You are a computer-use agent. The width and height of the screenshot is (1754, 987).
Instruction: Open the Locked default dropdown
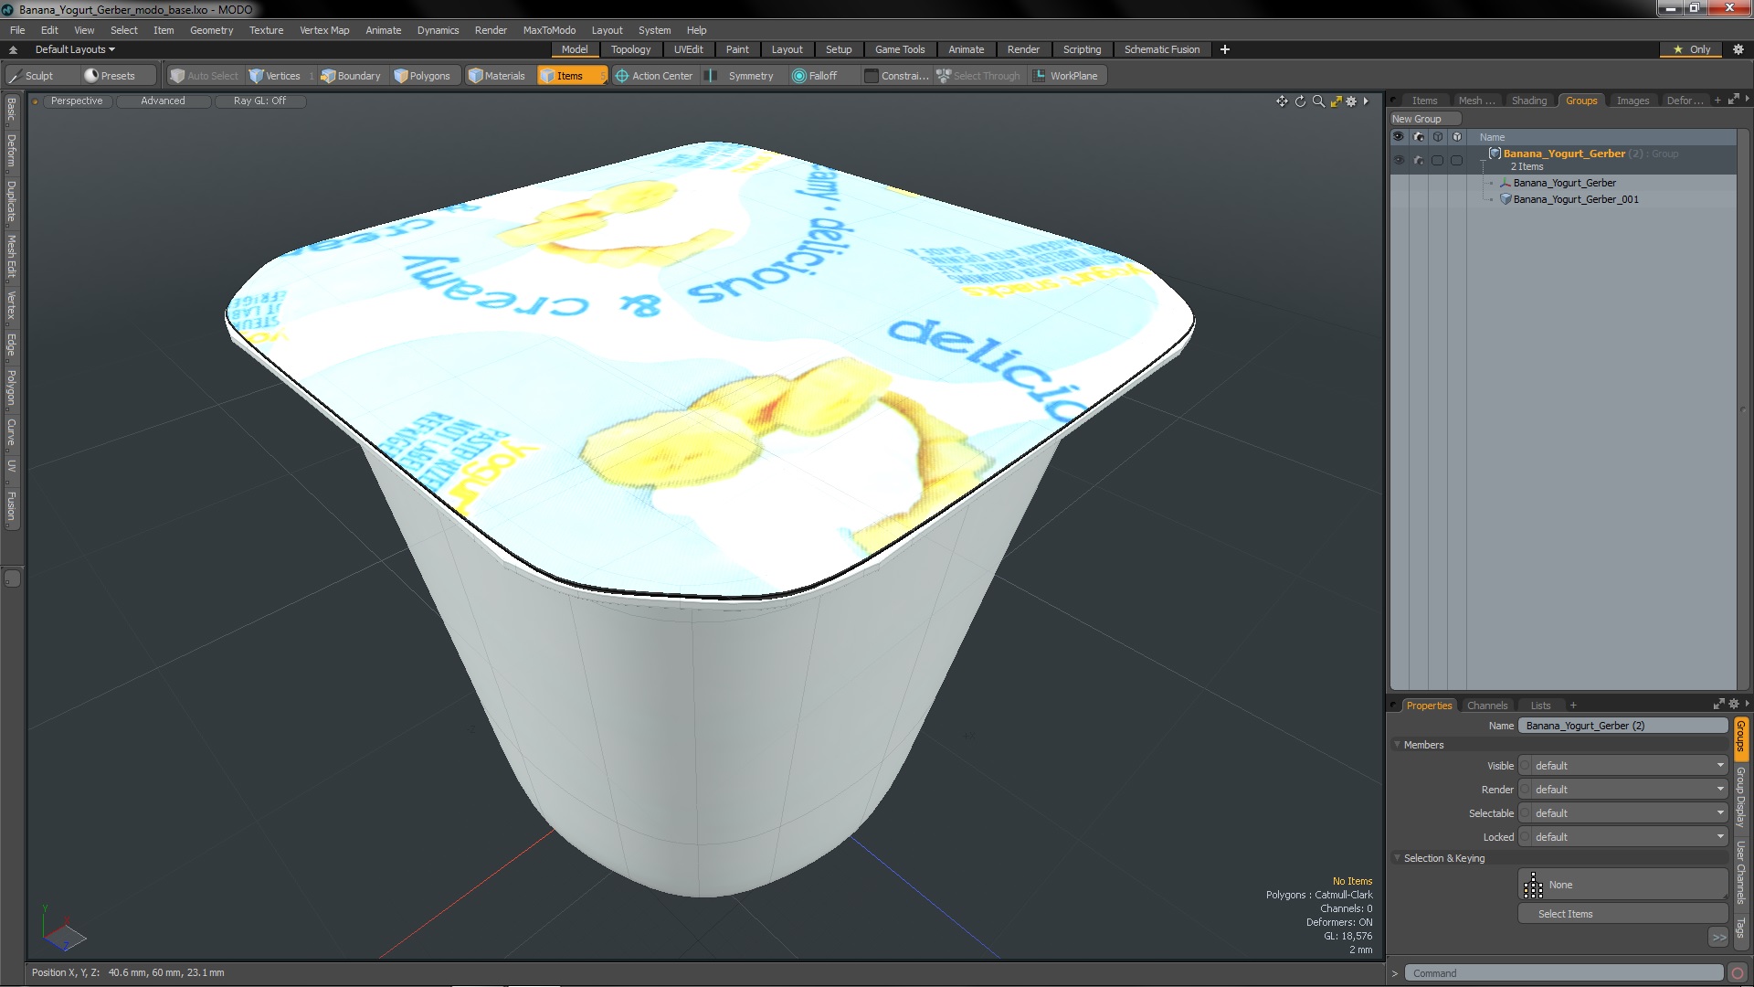pos(1629,837)
